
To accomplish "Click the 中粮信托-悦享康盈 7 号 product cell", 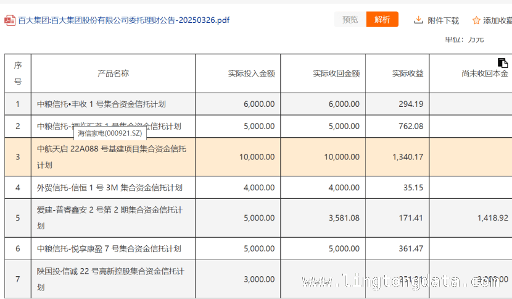I will tap(114, 248).
